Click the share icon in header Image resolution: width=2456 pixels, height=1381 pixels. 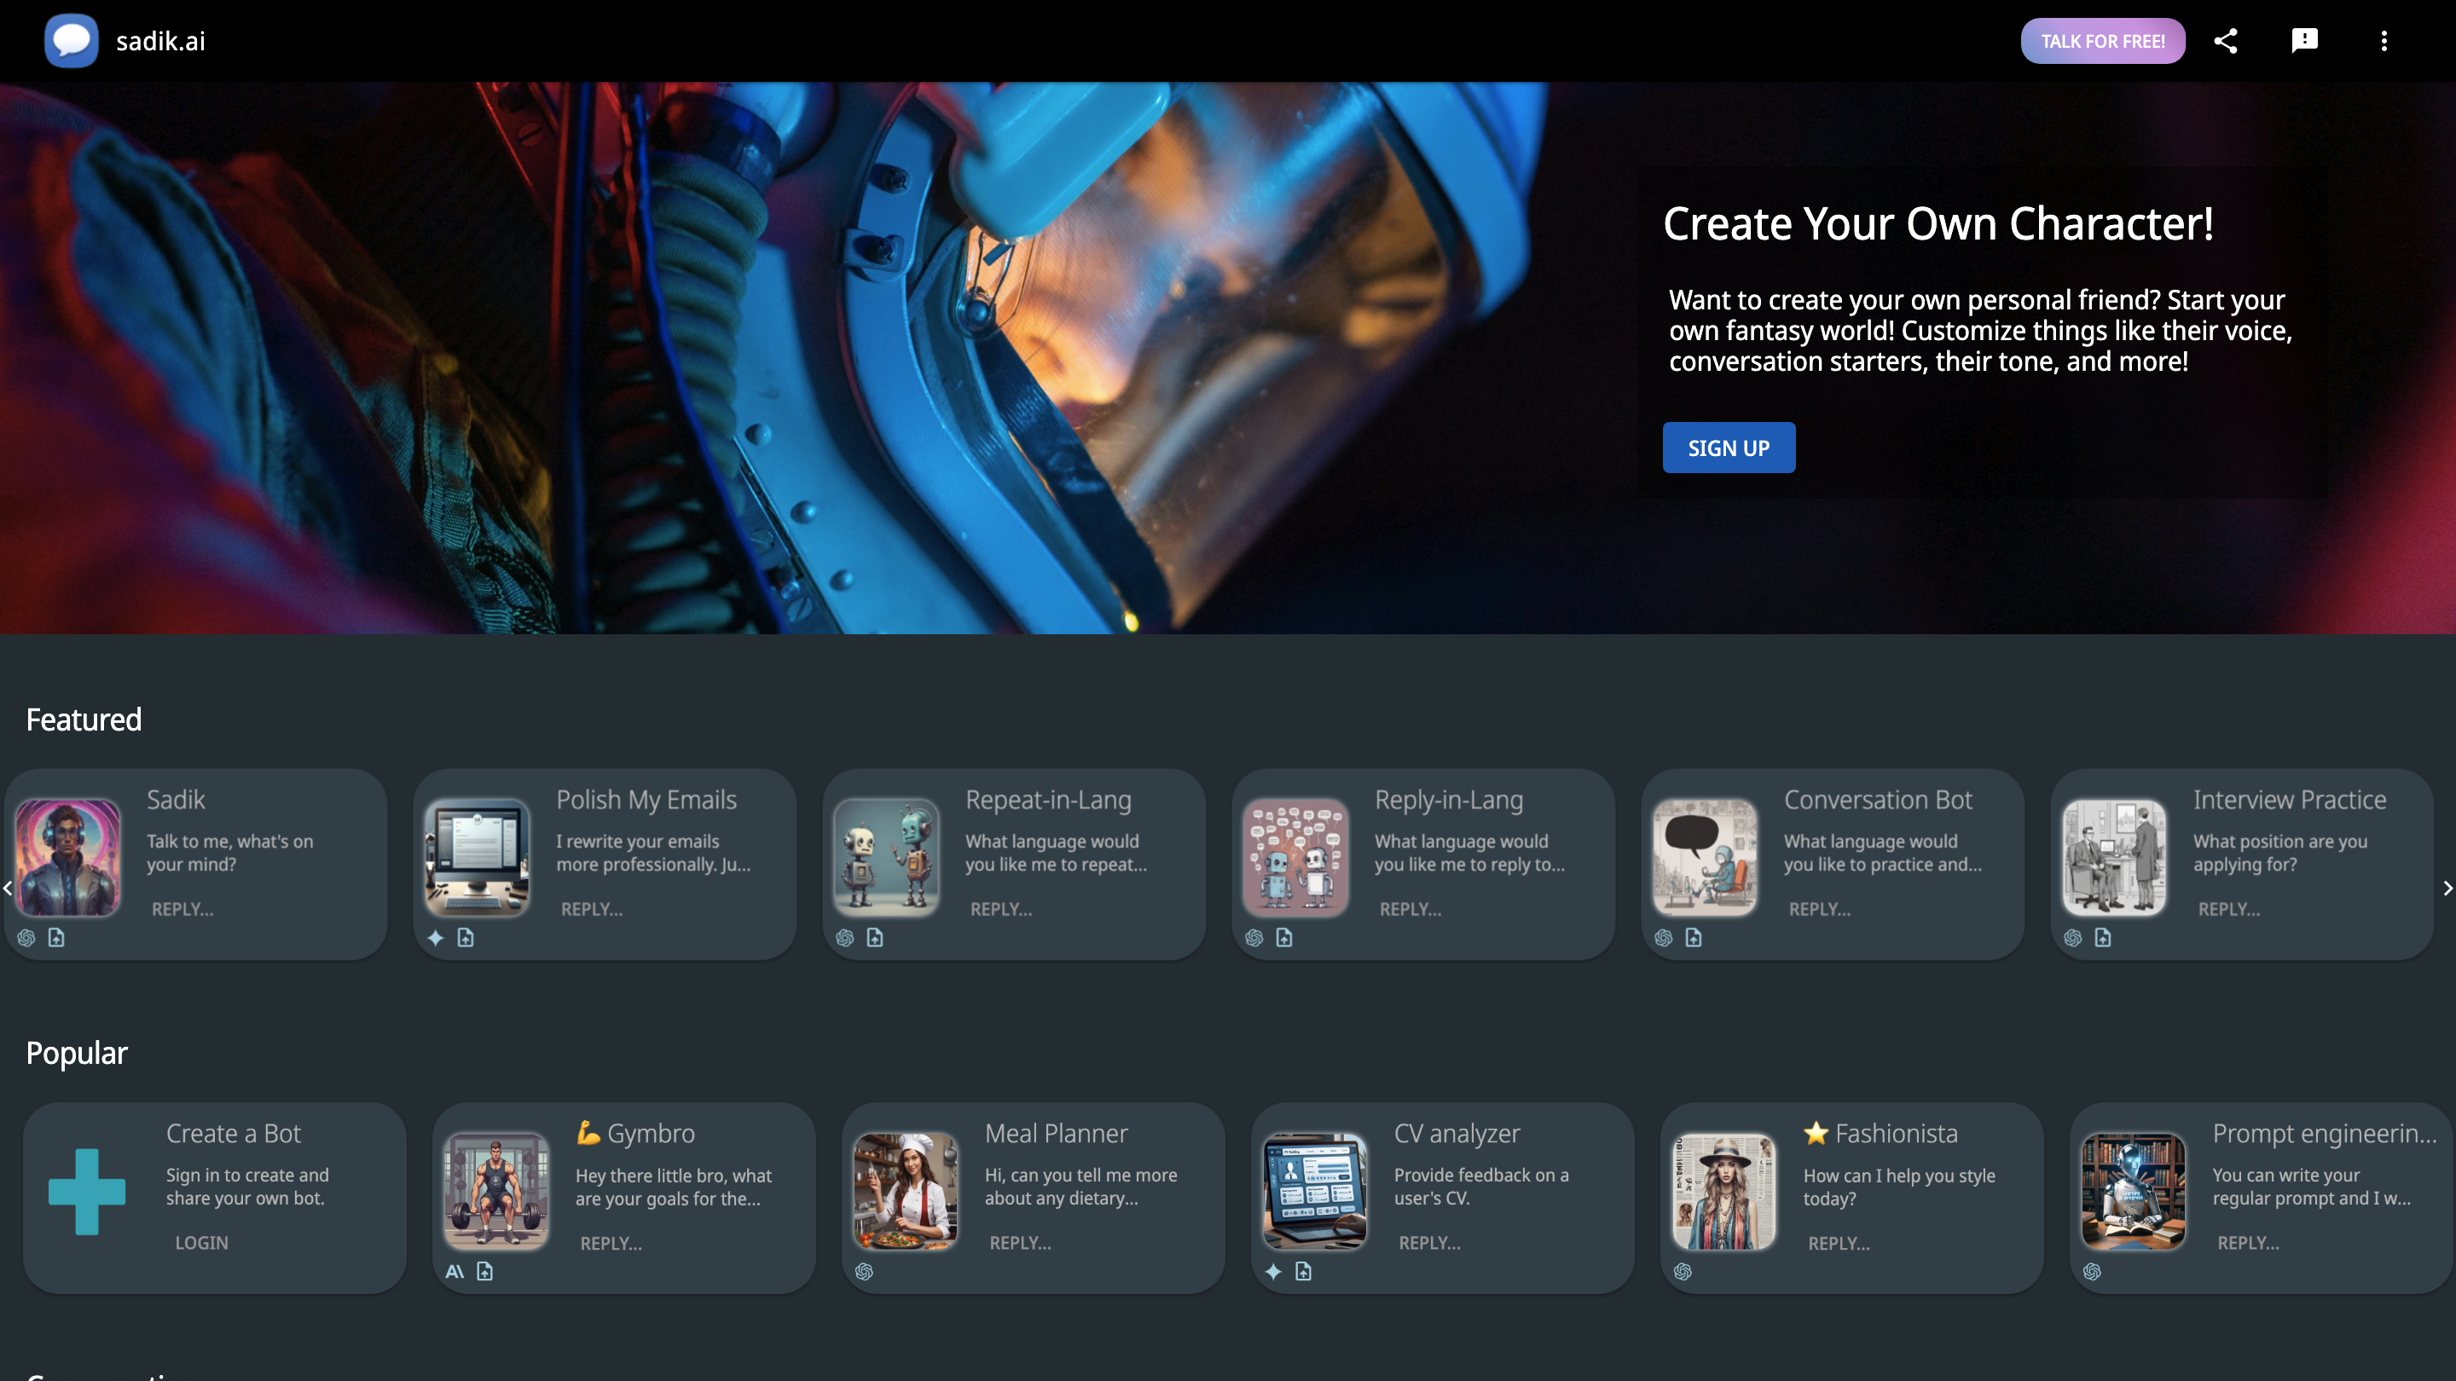point(2225,41)
